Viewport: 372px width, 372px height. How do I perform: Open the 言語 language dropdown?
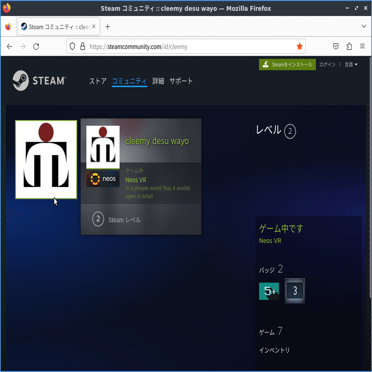point(351,65)
